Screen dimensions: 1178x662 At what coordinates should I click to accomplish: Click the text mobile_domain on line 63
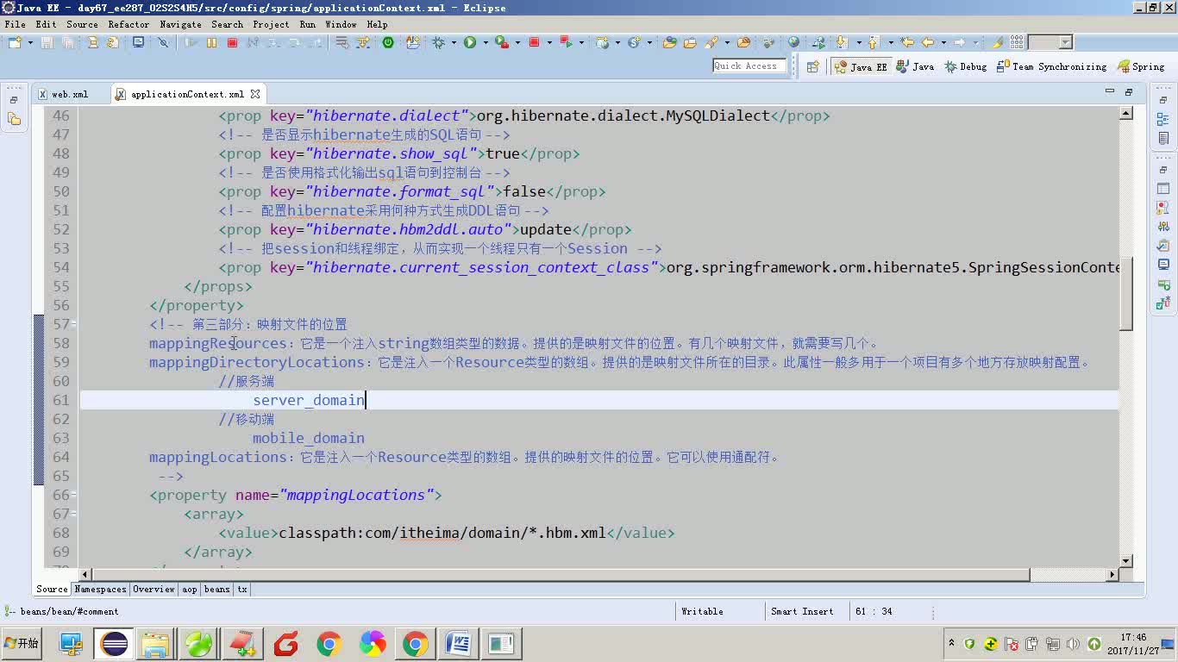click(x=309, y=438)
